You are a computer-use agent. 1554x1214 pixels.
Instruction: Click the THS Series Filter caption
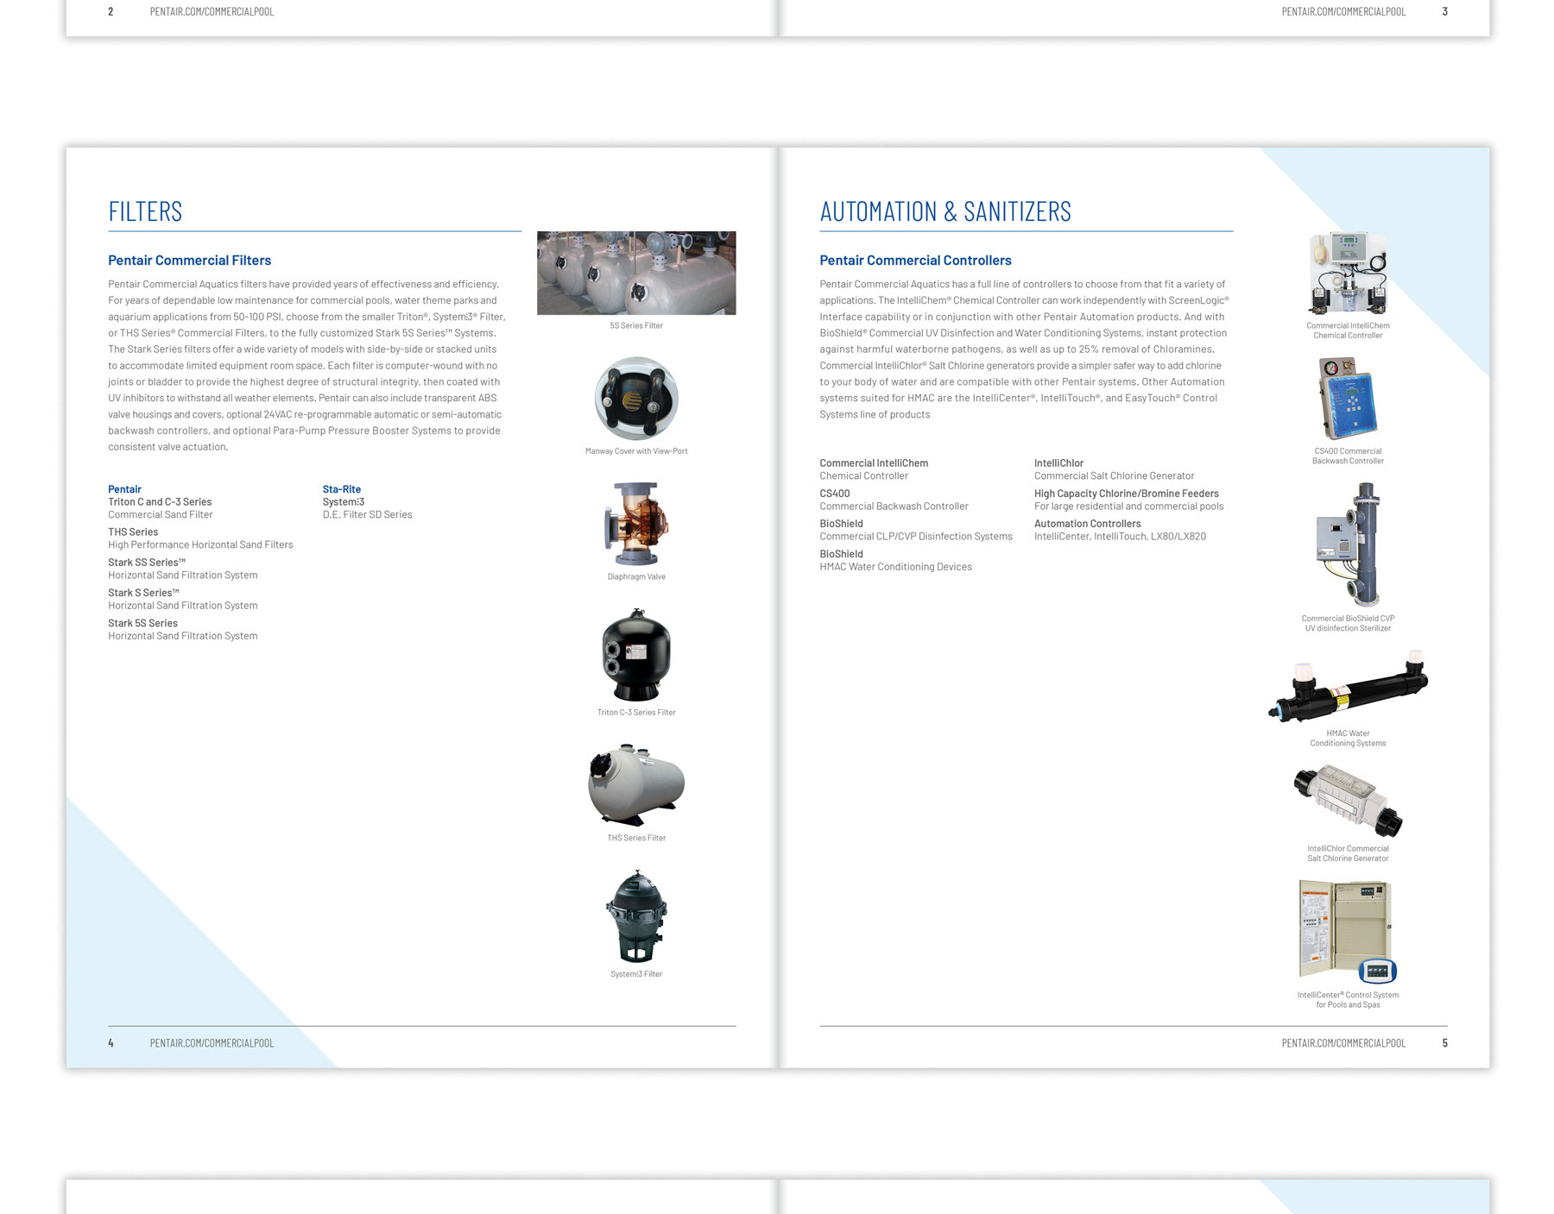(x=636, y=839)
